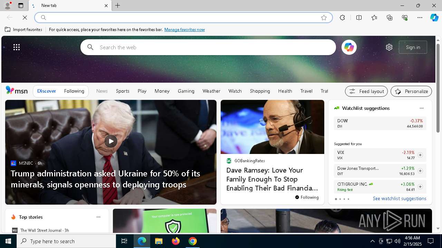Open the tab actions menu icon
This screenshot has width=442, height=248.
(21, 6)
